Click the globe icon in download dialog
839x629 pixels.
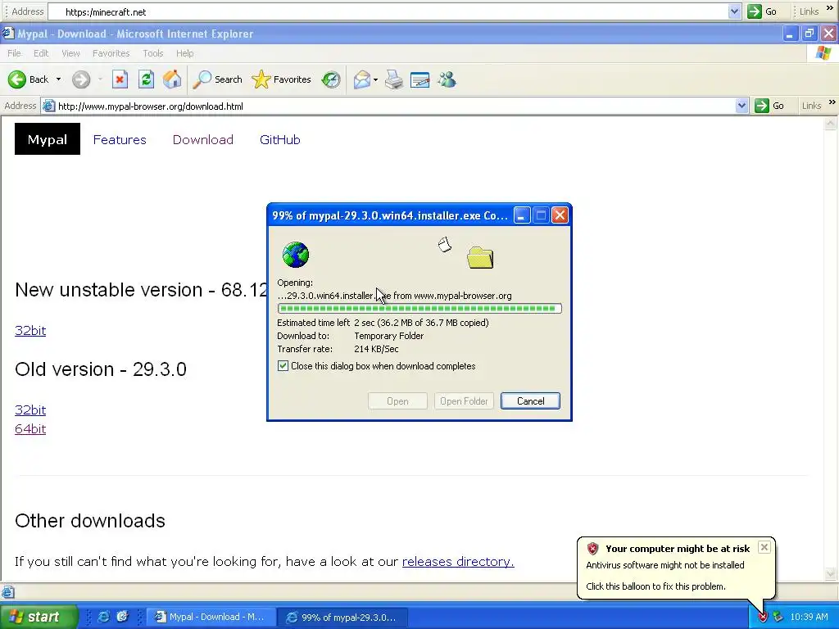pyautogui.click(x=295, y=255)
